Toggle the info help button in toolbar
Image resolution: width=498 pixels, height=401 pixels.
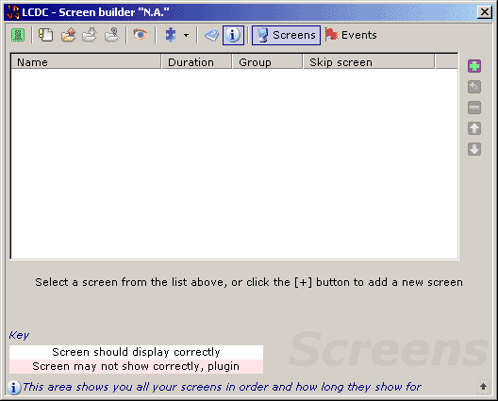click(233, 35)
